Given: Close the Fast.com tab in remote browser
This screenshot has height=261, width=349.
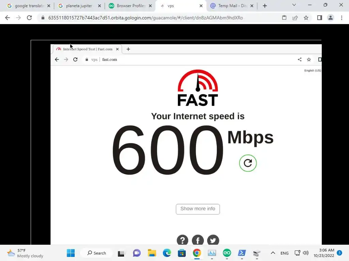Looking at the screenshot, I should point(117,49).
